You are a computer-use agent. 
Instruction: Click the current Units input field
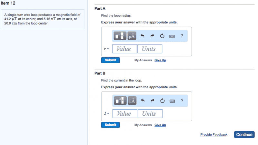point(150,114)
